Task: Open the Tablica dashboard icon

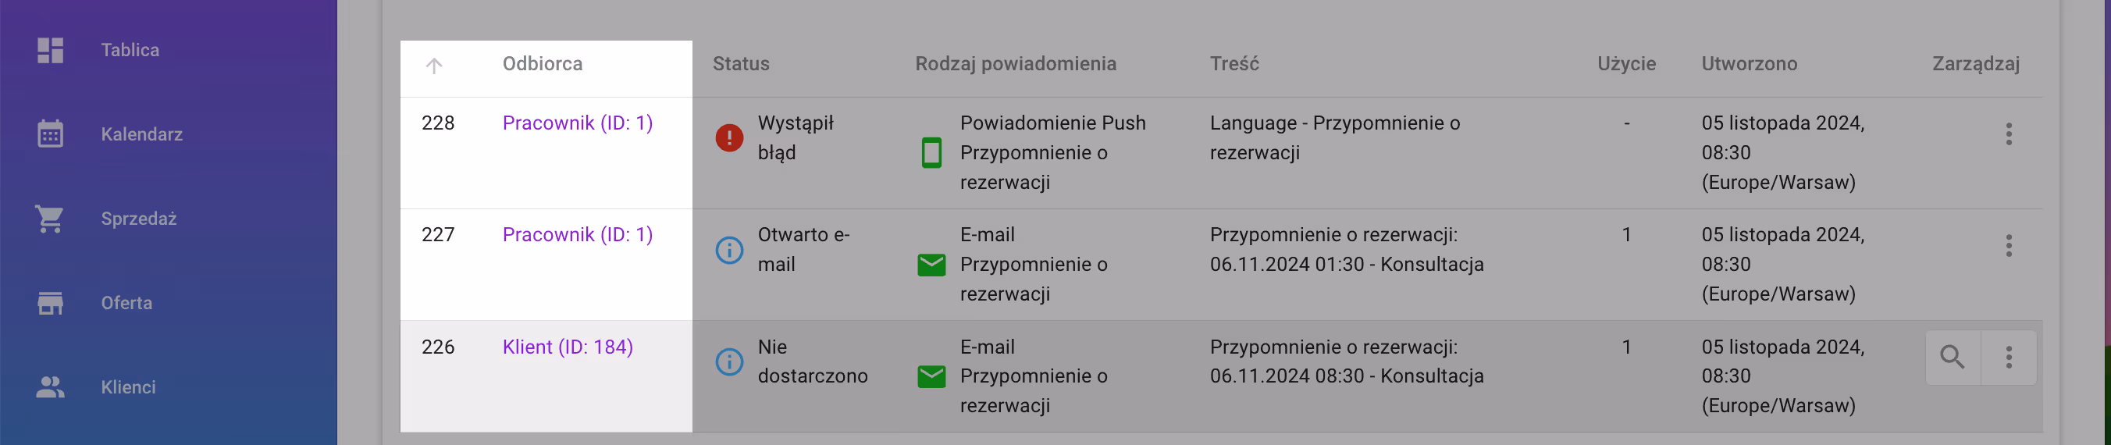Action: (50, 50)
